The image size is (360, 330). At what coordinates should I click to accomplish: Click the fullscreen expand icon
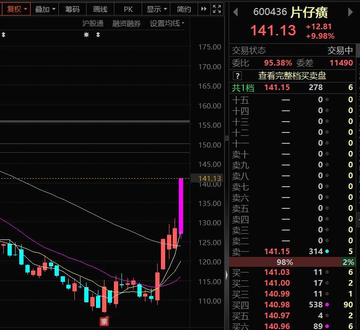coord(217,9)
